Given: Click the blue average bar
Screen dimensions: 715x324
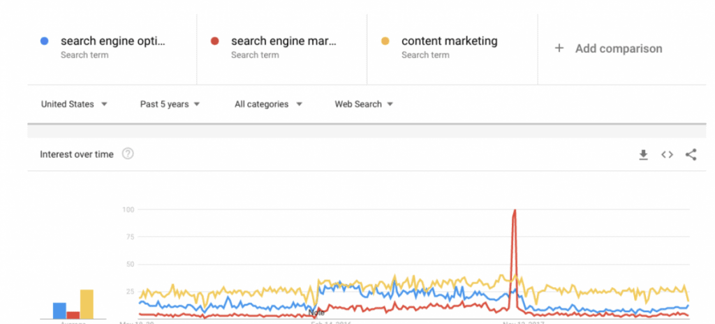Looking at the screenshot, I should 60,311.
